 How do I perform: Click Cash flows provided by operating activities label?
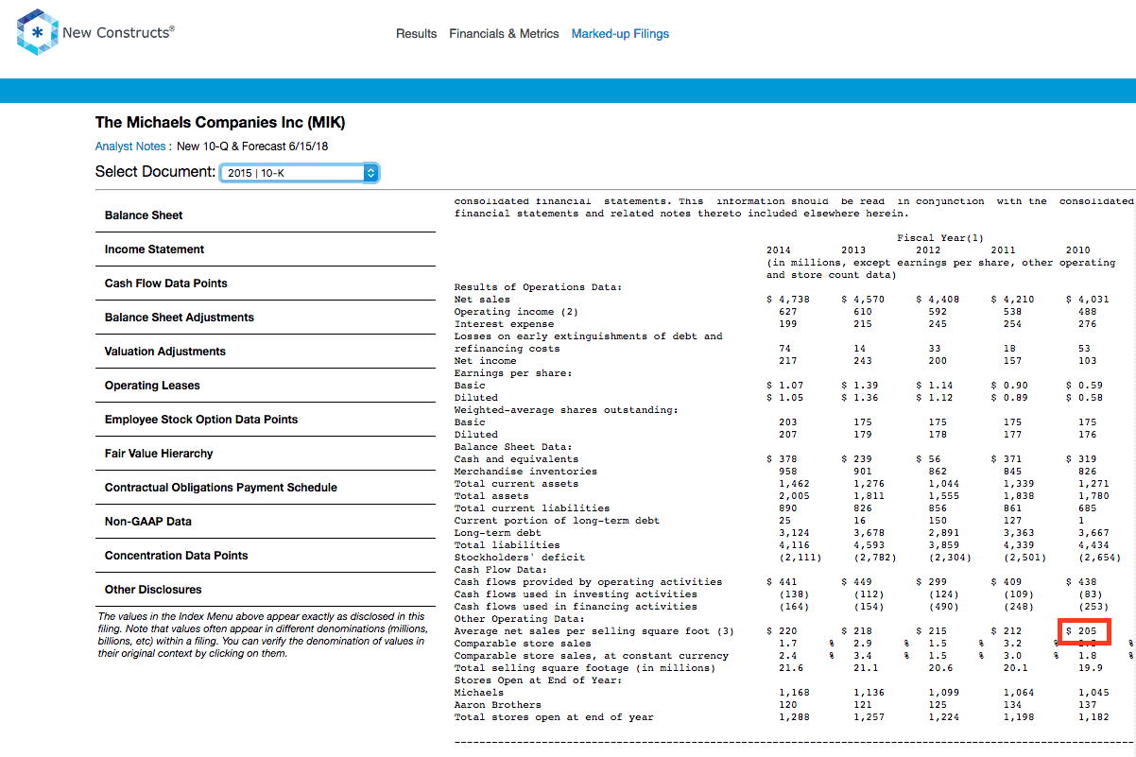point(588,582)
